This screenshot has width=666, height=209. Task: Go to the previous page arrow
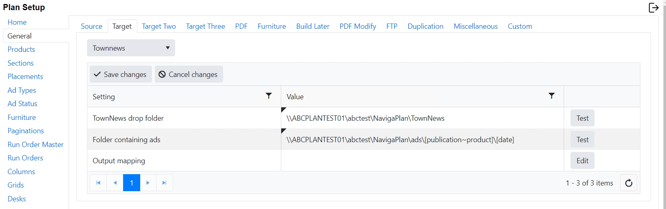coord(115,183)
